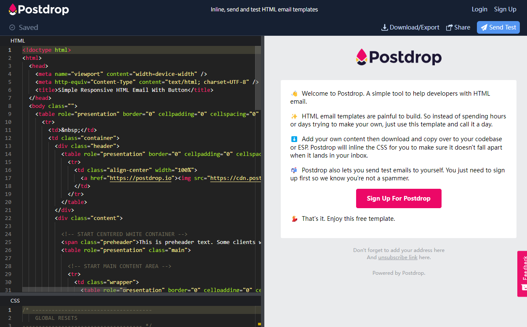
Task: Click the Share button
Action: [458, 27]
